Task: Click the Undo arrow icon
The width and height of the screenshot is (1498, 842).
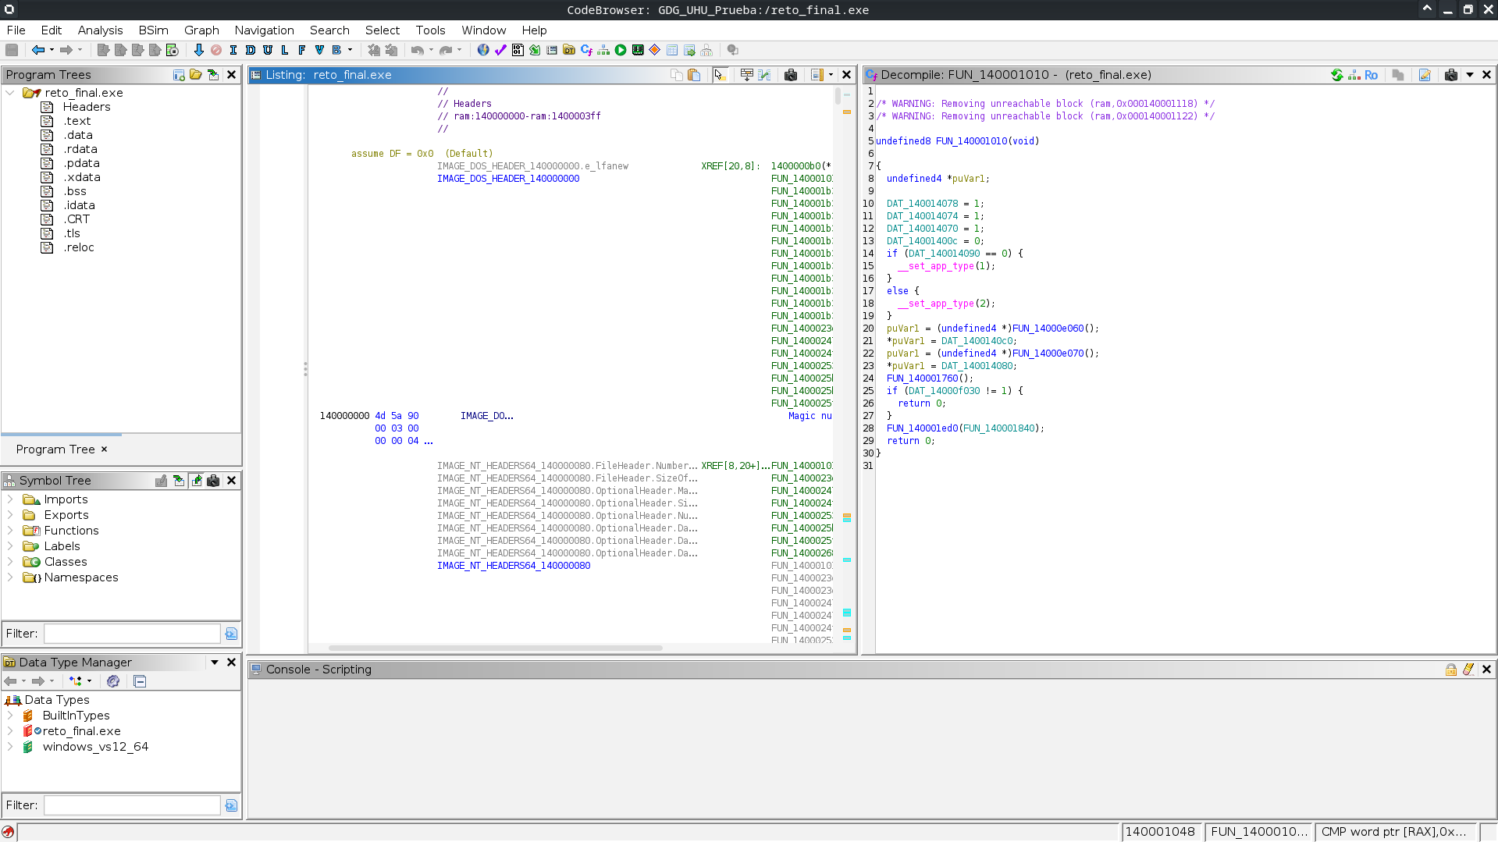Action: coord(418,50)
